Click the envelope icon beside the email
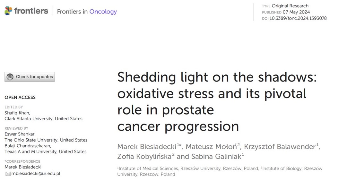This screenshot has width=338, height=181. coord(8,174)
